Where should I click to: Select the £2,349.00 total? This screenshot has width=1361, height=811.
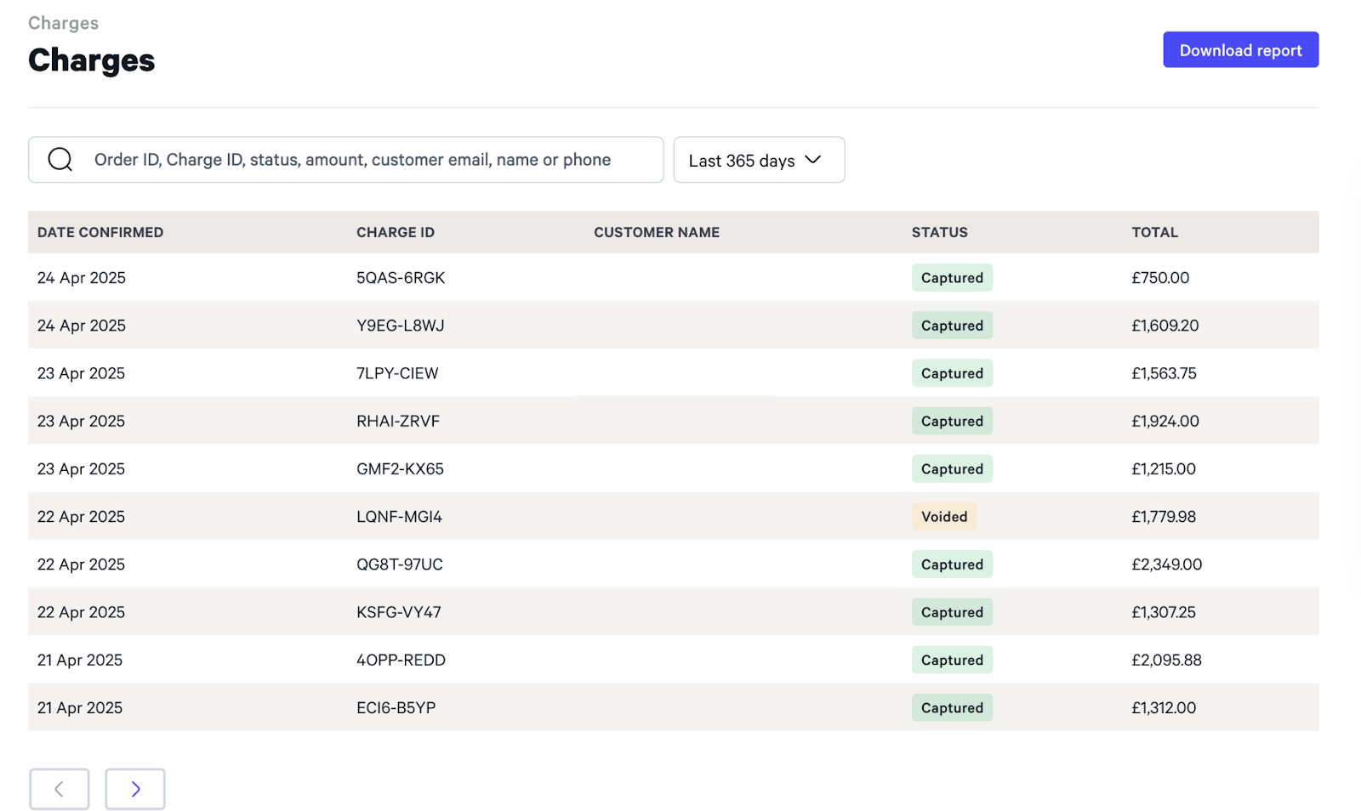click(1167, 564)
